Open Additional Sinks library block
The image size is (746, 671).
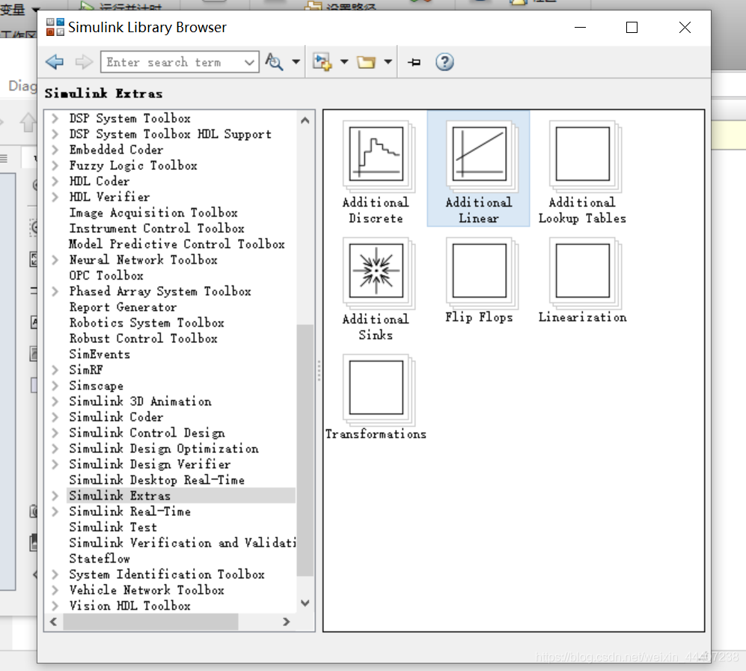click(x=376, y=290)
